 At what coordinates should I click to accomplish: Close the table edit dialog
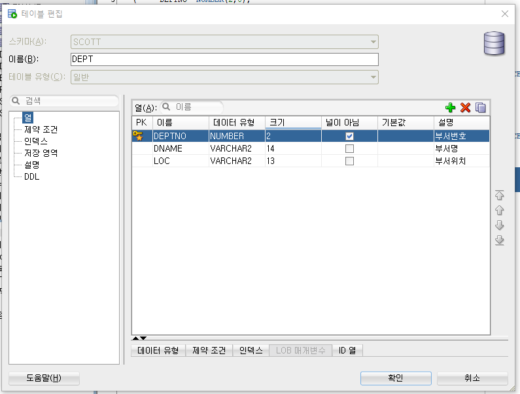(x=505, y=14)
